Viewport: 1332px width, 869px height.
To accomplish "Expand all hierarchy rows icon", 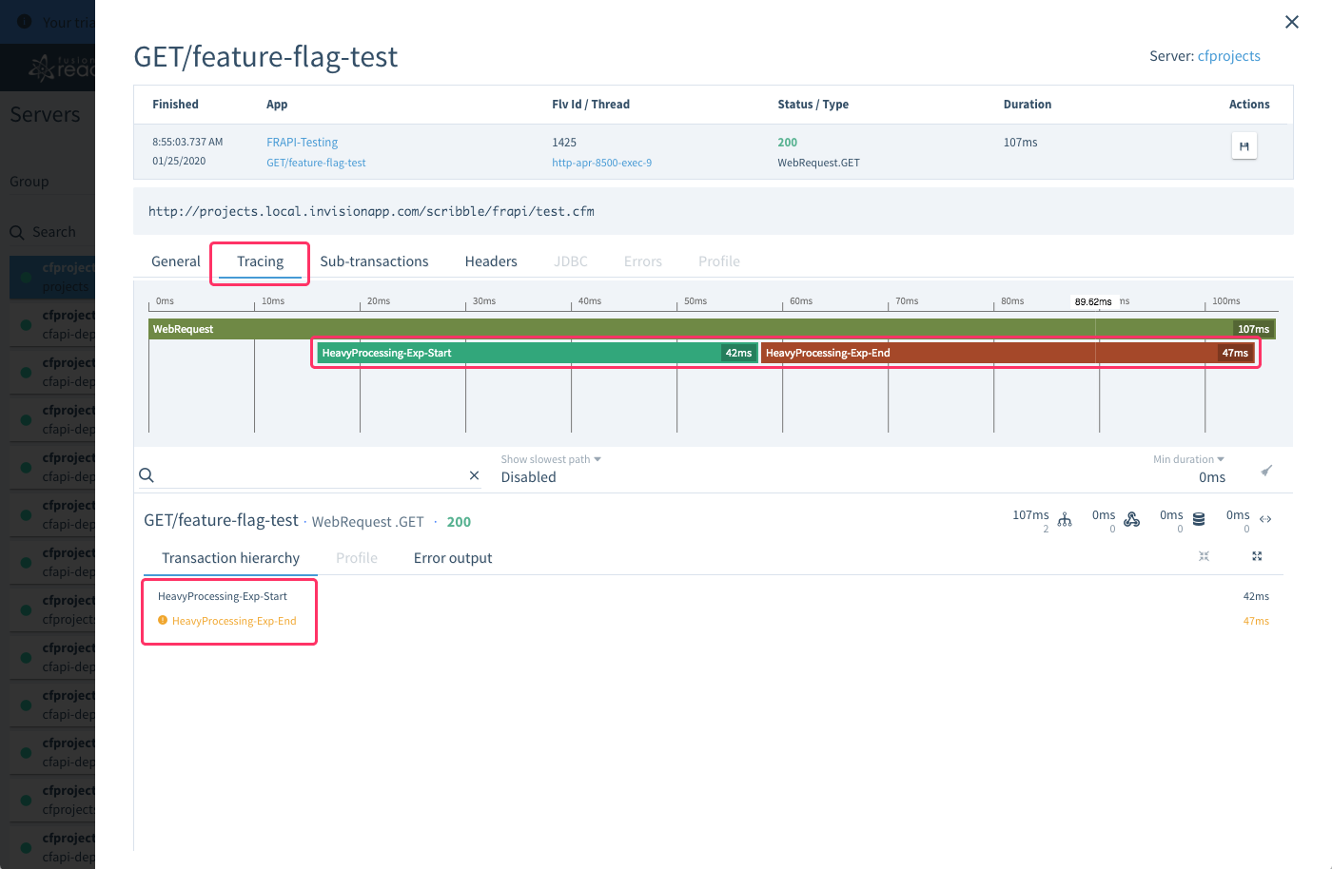I will (1257, 556).
